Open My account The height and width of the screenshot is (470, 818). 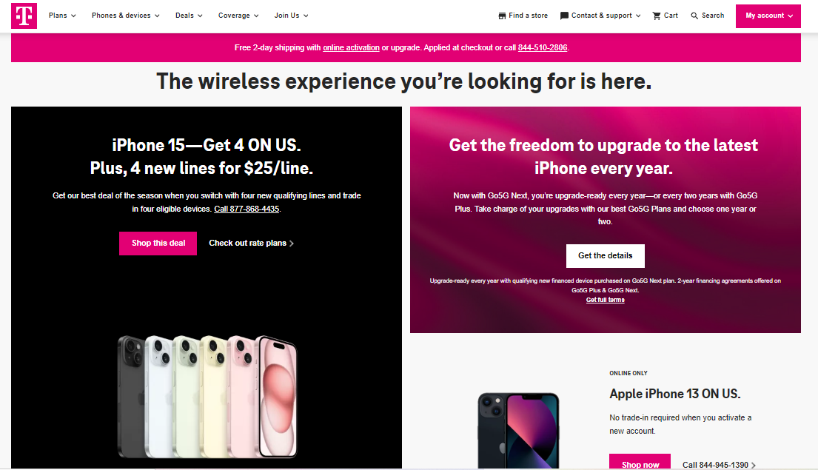[x=768, y=15]
